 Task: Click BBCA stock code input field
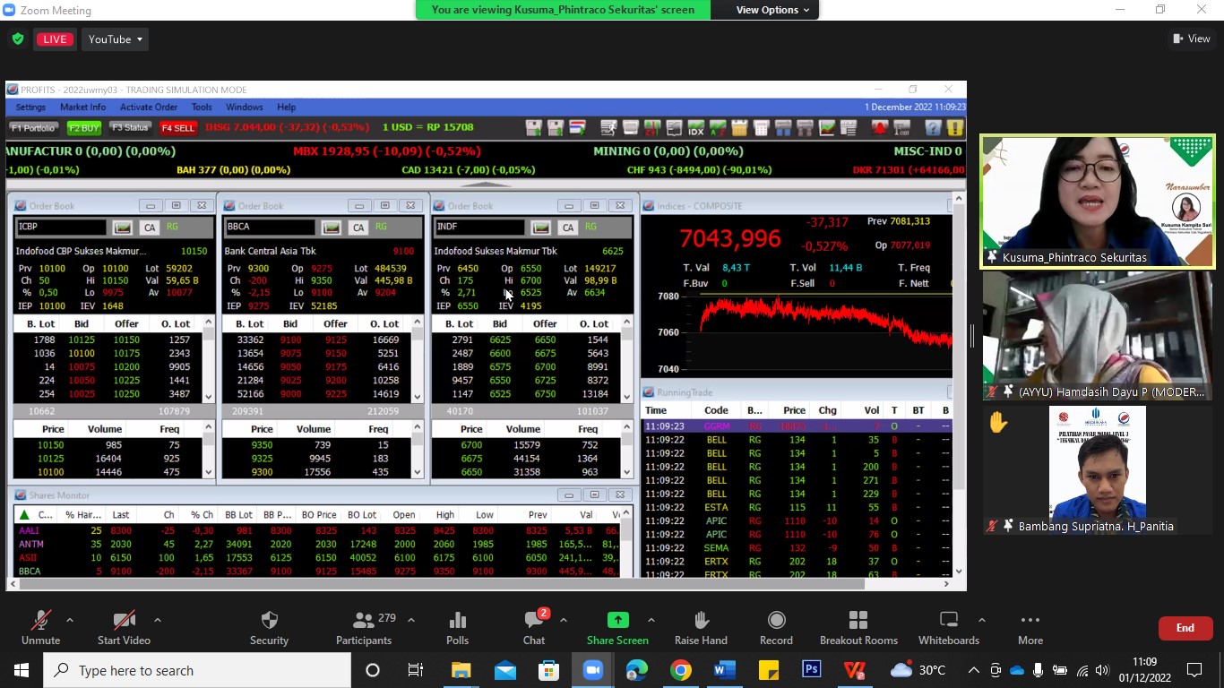(x=270, y=228)
